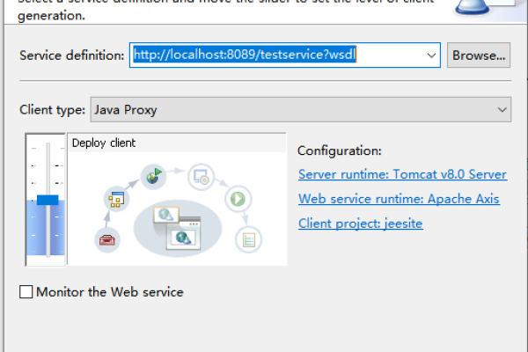Click the green play start stage icon
The image size is (528, 352).
click(x=238, y=199)
